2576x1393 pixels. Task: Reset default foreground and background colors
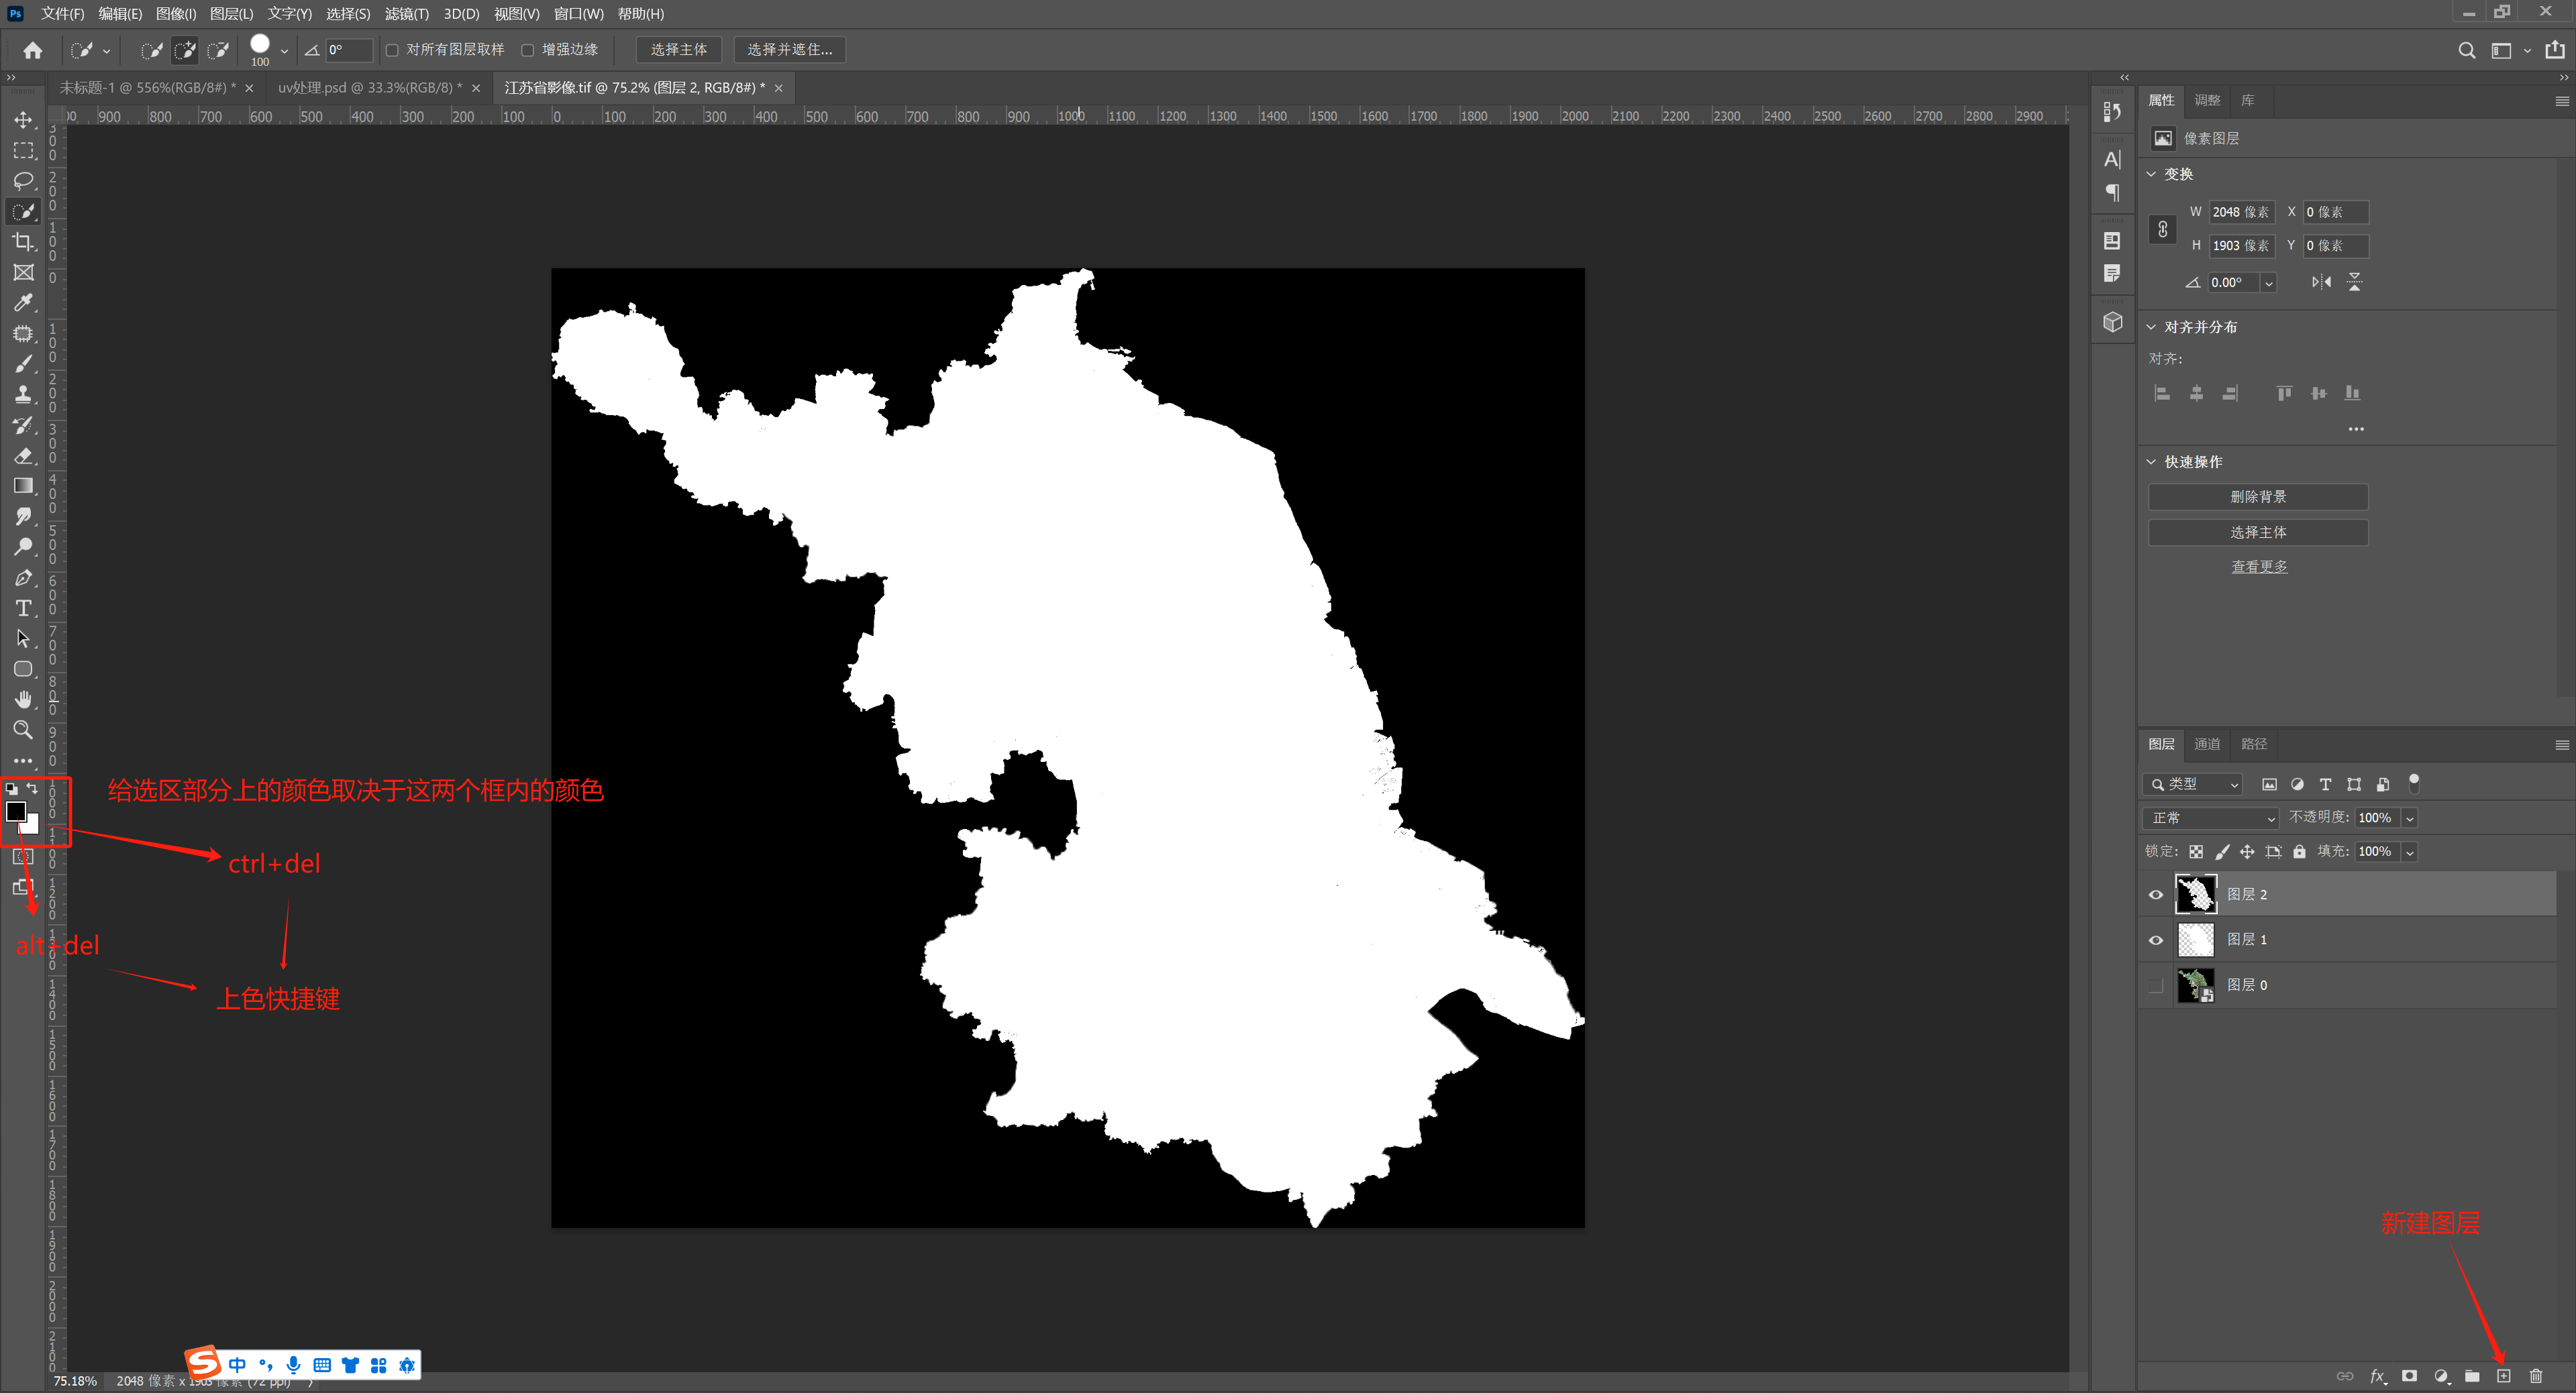point(11,789)
